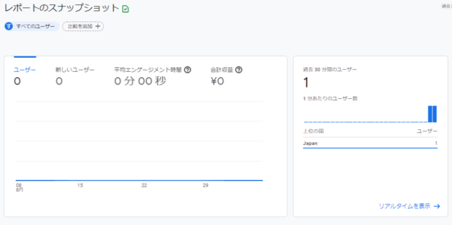Open help icon beside 合計収益
This screenshot has height=225, width=452.
tap(238, 69)
